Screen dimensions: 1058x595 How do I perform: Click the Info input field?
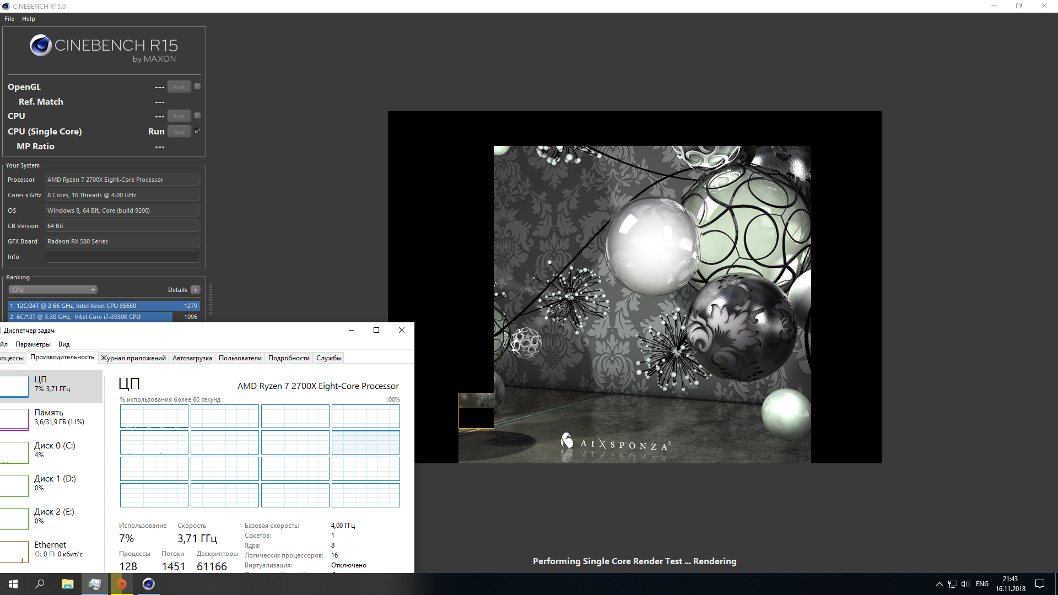[x=122, y=257]
